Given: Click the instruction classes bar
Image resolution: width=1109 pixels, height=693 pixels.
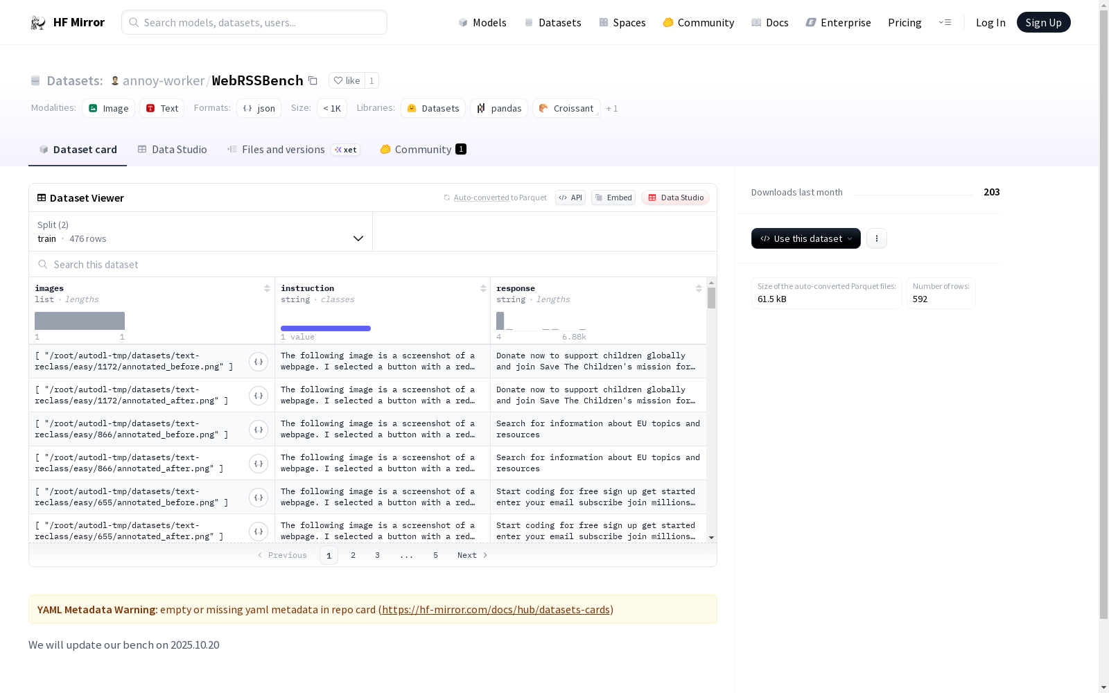Looking at the screenshot, I should click(326, 328).
